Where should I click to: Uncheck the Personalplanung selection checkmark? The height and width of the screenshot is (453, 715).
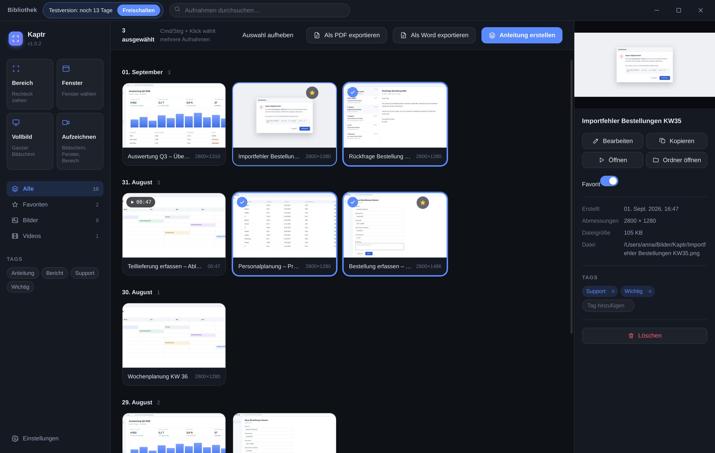(242, 202)
